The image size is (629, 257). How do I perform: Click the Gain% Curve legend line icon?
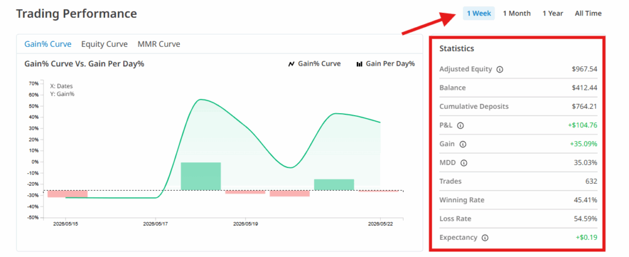[292, 64]
